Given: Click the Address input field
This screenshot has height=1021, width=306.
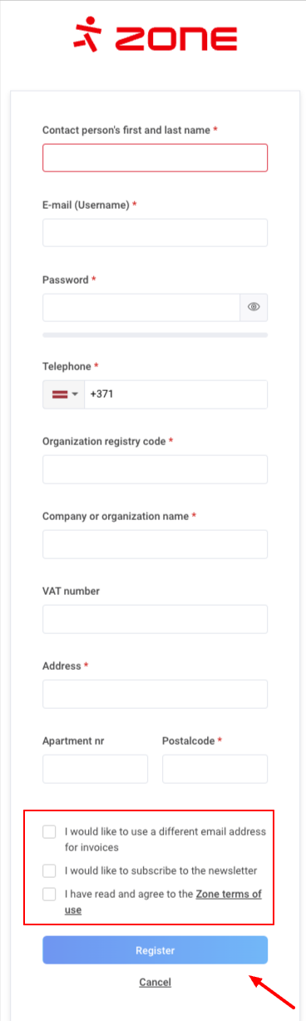Looking at the screenshot, I should pos(155,694).
